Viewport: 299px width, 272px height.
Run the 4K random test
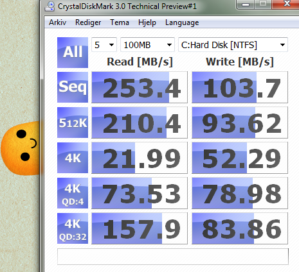tap(73, 158)
